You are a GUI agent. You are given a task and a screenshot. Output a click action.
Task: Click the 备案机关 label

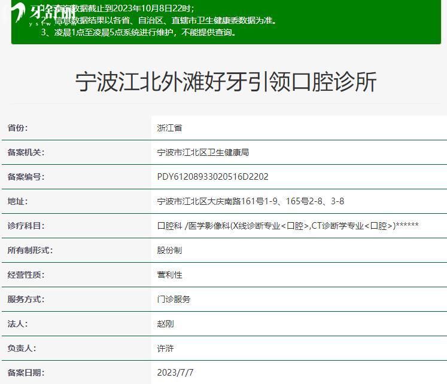click(26, 152)
